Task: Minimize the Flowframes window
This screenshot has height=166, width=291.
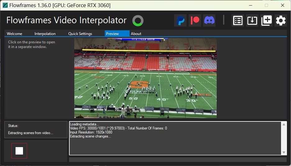Action: pos(251,5)
